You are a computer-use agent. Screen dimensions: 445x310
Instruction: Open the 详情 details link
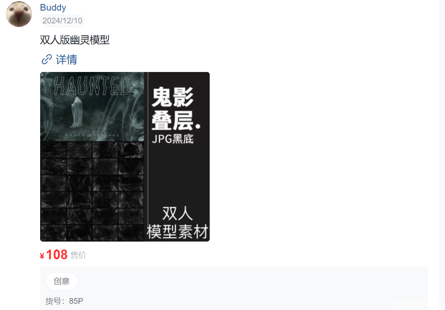pyautogui.click(x=66, y=59)
